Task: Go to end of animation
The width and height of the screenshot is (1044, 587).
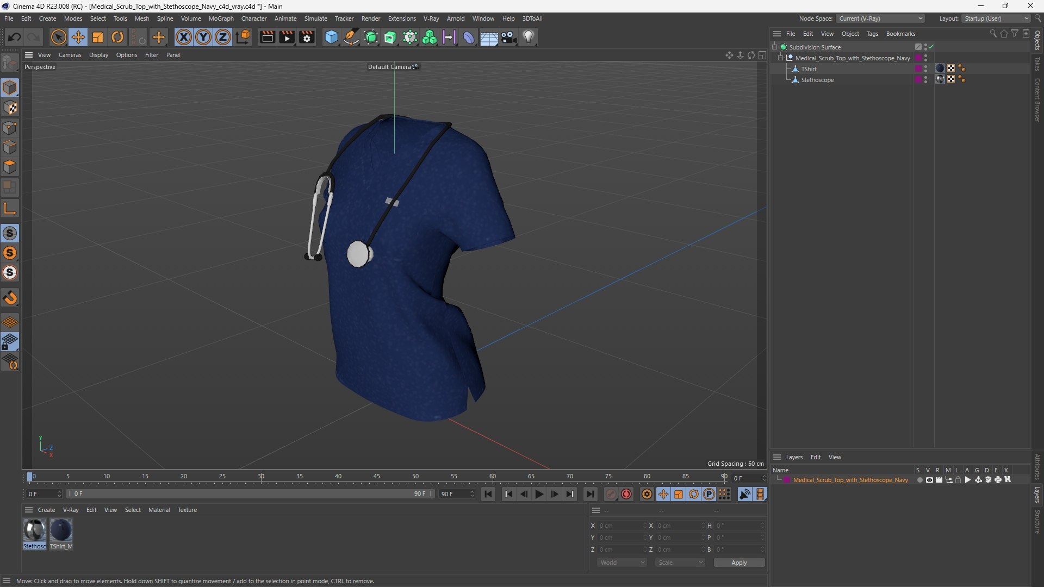Action: point(590,494)
